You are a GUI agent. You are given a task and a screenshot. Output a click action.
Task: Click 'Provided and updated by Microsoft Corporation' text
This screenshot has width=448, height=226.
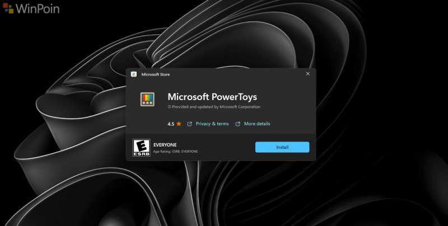(216, 107)
